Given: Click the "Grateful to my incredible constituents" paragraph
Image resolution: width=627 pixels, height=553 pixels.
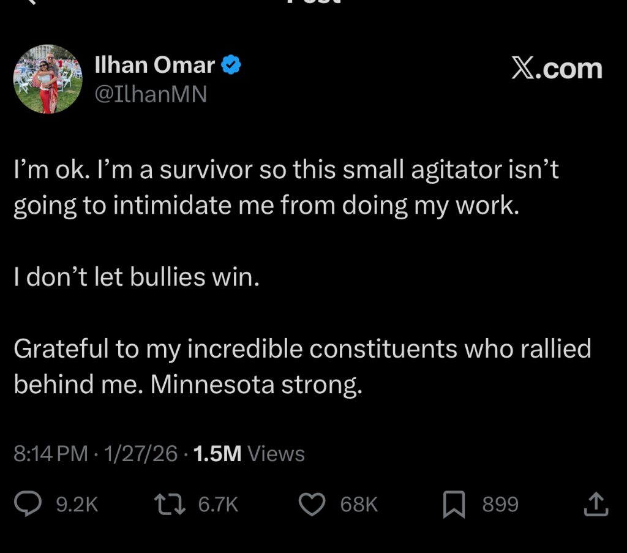Looking at the screenshot, I should [302, 366].
